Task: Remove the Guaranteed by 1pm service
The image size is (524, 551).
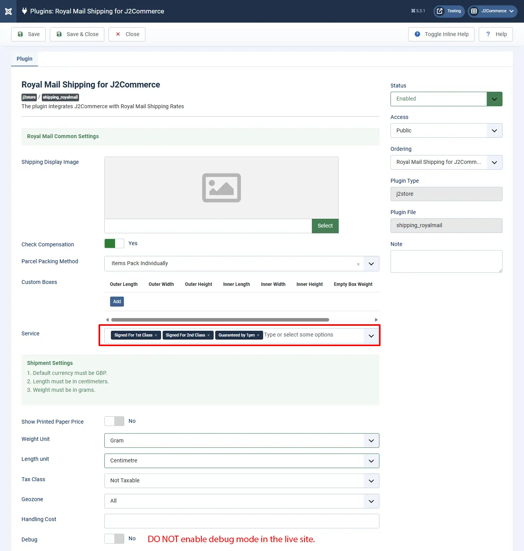Action: [258, 335]
